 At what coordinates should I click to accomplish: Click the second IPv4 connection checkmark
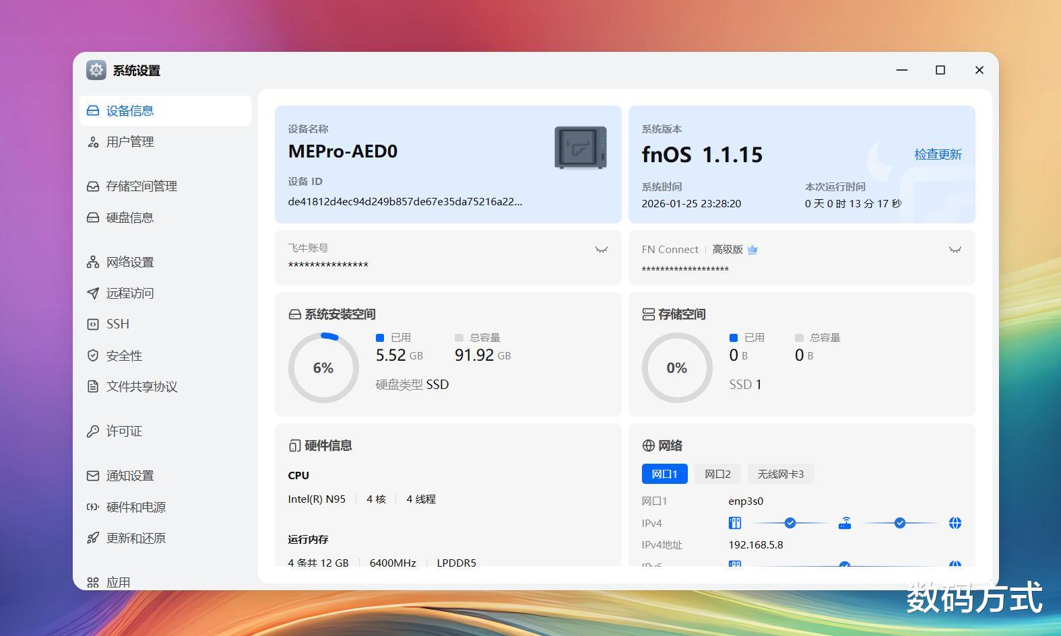pyautogui.click(x=900, y=523)
